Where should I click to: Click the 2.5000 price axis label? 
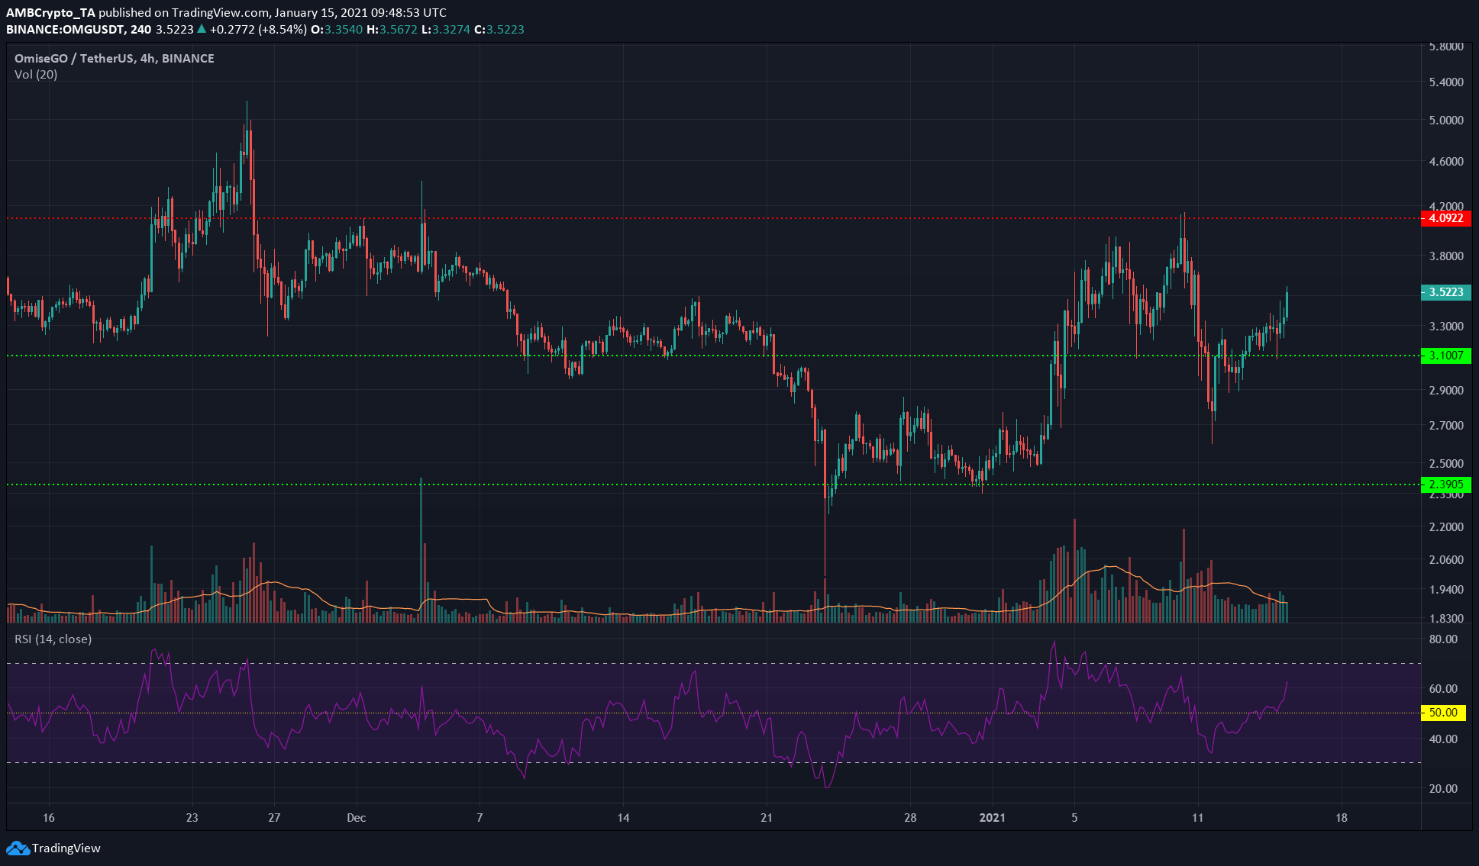click(1446, 464)
